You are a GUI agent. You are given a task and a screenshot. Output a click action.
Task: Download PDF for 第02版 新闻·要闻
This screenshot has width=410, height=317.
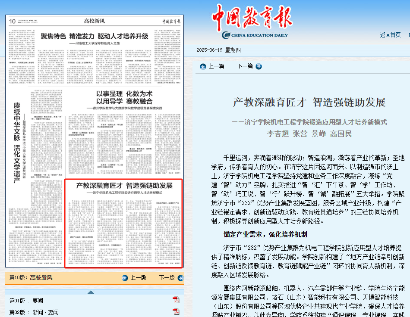[176, 312]
